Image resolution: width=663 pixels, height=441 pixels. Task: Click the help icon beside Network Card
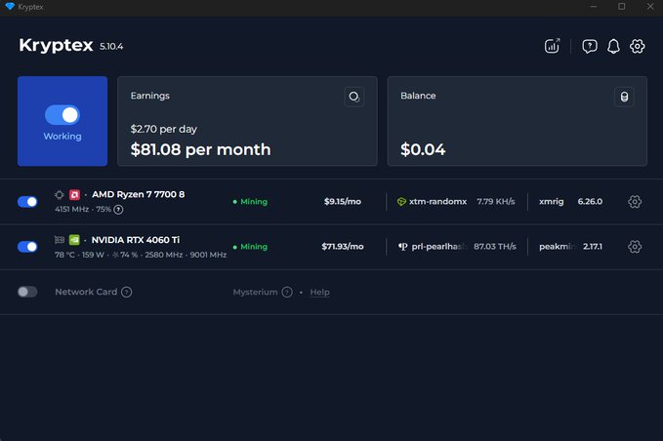(x=126, y=292)
